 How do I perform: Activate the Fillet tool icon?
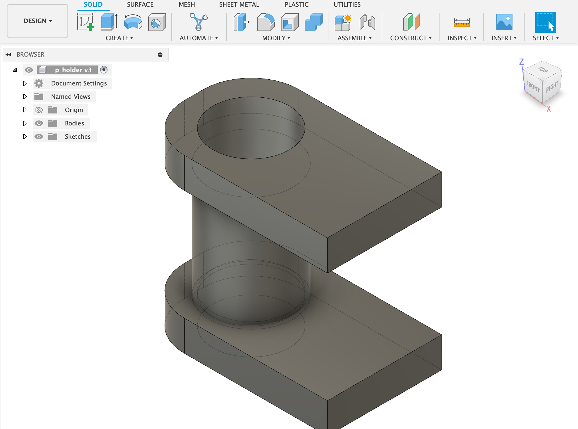265,22
